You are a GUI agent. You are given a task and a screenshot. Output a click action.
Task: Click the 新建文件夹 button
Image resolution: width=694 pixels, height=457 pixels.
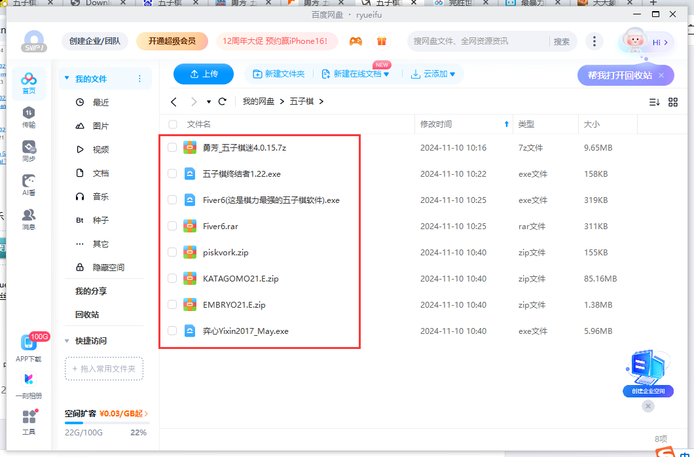[x=278, y=74]
